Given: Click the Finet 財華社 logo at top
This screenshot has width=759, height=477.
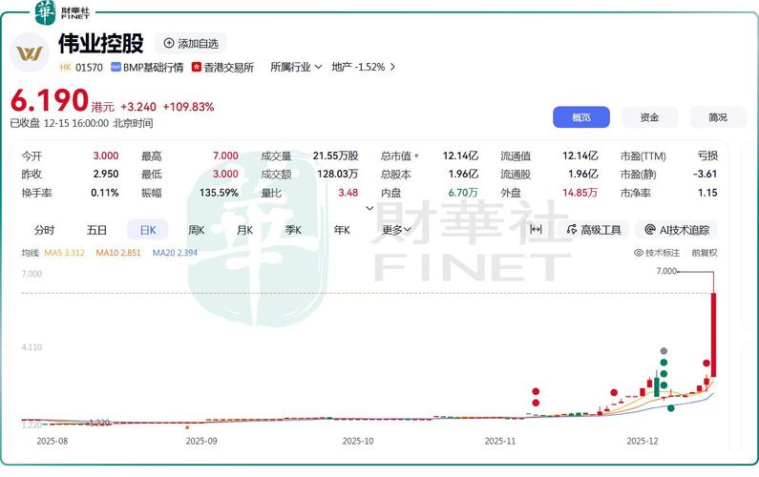Looking at the screenshot, I should click(x=62, y=12).
